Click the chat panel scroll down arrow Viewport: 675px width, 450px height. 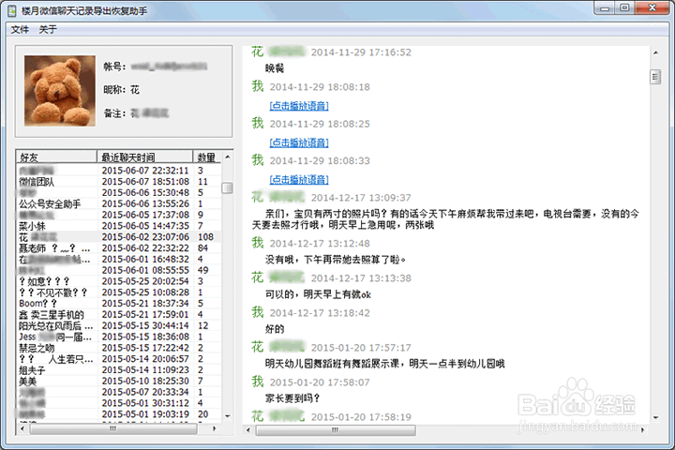click(x=655, y=418)
